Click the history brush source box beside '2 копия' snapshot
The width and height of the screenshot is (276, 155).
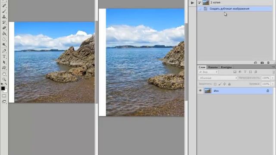200,3
